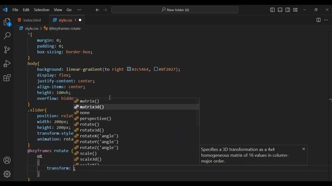Select perspective() suggestion

pos(136,118)
